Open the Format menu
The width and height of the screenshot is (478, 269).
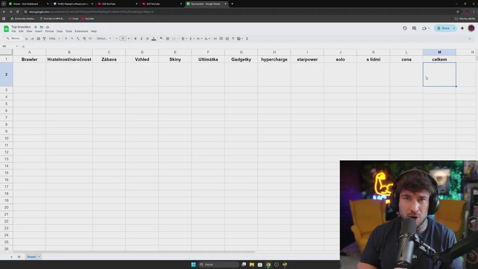(x=49, y=31)
